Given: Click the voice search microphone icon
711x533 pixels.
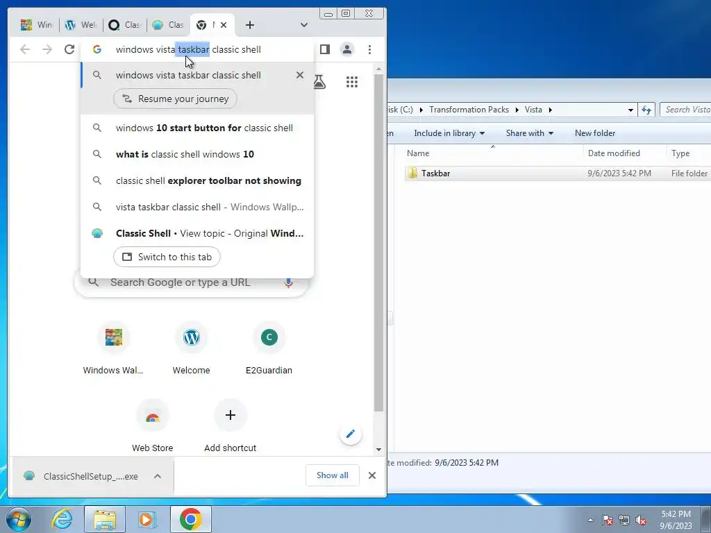Looking at the screenshot, I should click(288, 282).
